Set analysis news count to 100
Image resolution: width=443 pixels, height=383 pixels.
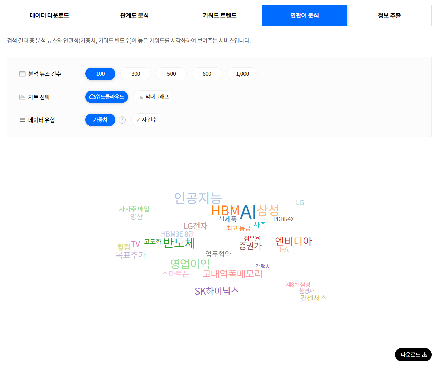point(100,74)
